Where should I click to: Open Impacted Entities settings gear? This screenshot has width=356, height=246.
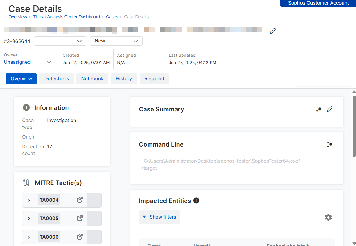(x=328, y=217)
